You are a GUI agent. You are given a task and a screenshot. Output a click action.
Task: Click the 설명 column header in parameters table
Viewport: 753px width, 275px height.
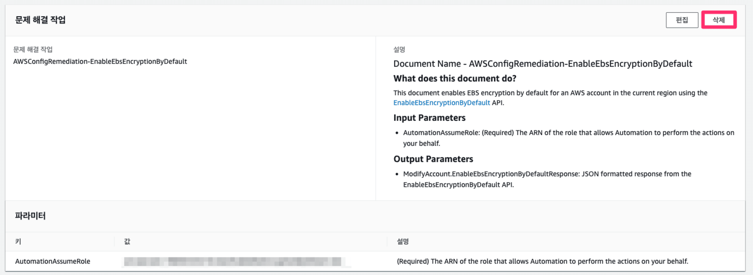[403, 242]
